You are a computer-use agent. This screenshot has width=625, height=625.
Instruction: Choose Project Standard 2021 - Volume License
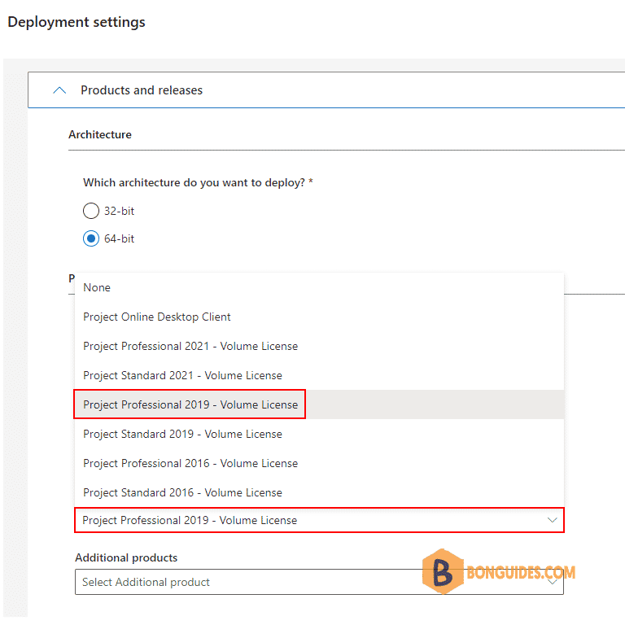pyautogui.click(x=319, y=375)
